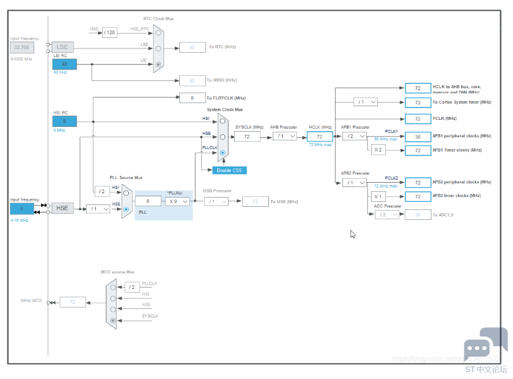
Task: Click the 72 MHz max HCLK note
Action: pyautogui.click(x=321, y=145)
